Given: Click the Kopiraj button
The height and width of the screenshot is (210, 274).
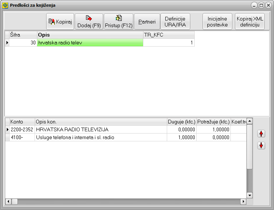Looking at the screenshot, I should pos(60,22).
